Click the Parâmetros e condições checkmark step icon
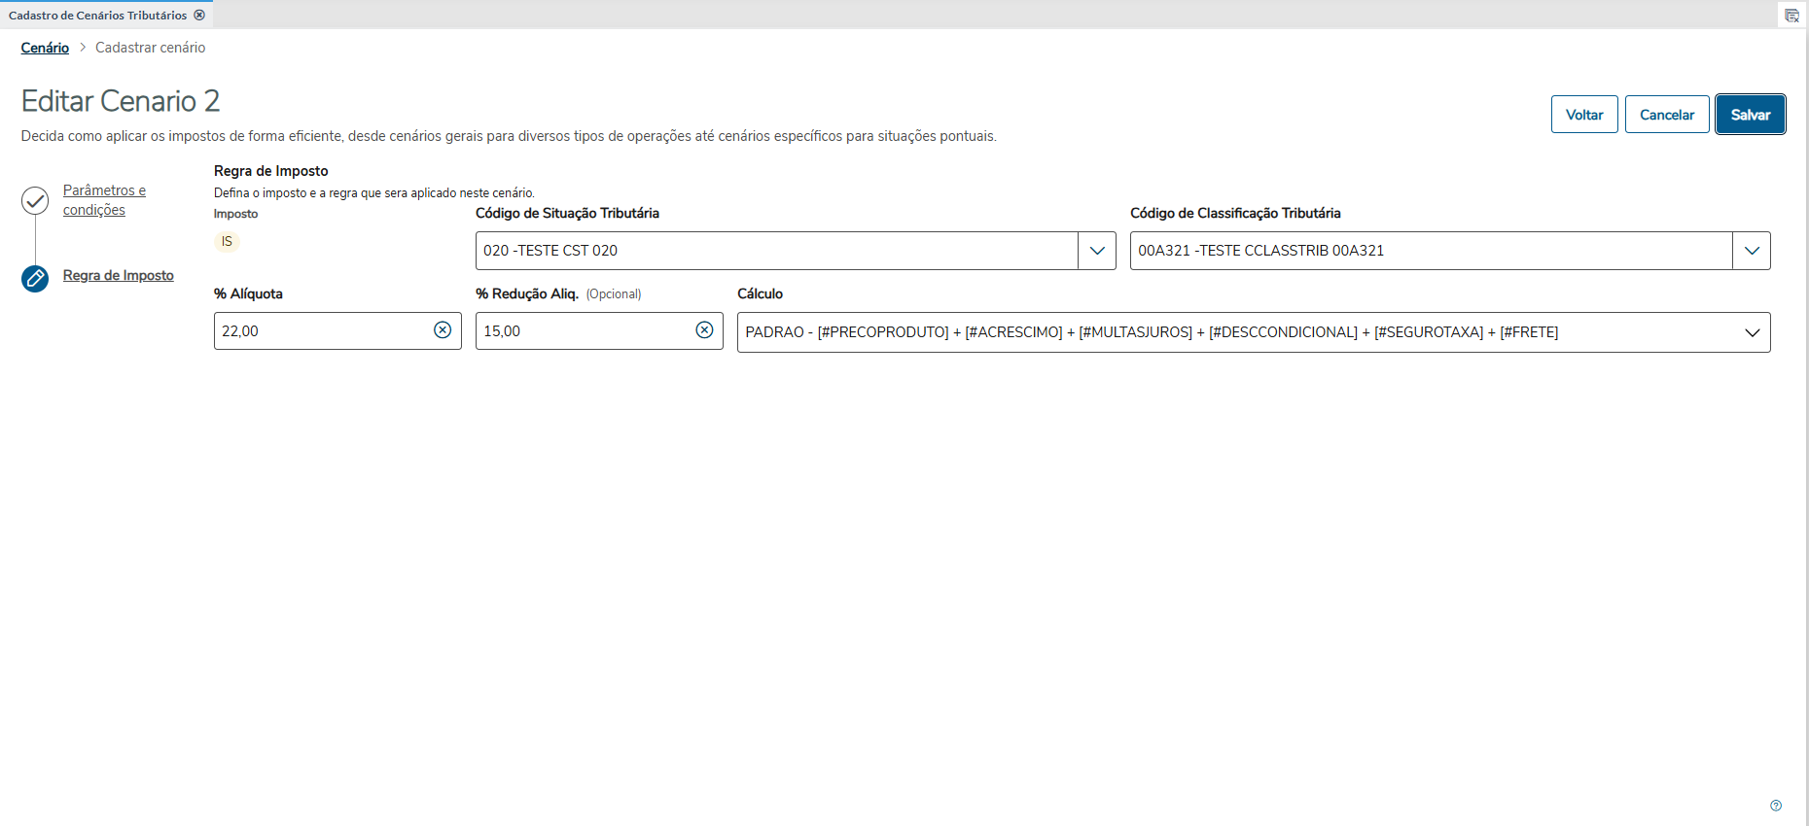Viewport: 1809px width, 826px height. click(35, 200)
